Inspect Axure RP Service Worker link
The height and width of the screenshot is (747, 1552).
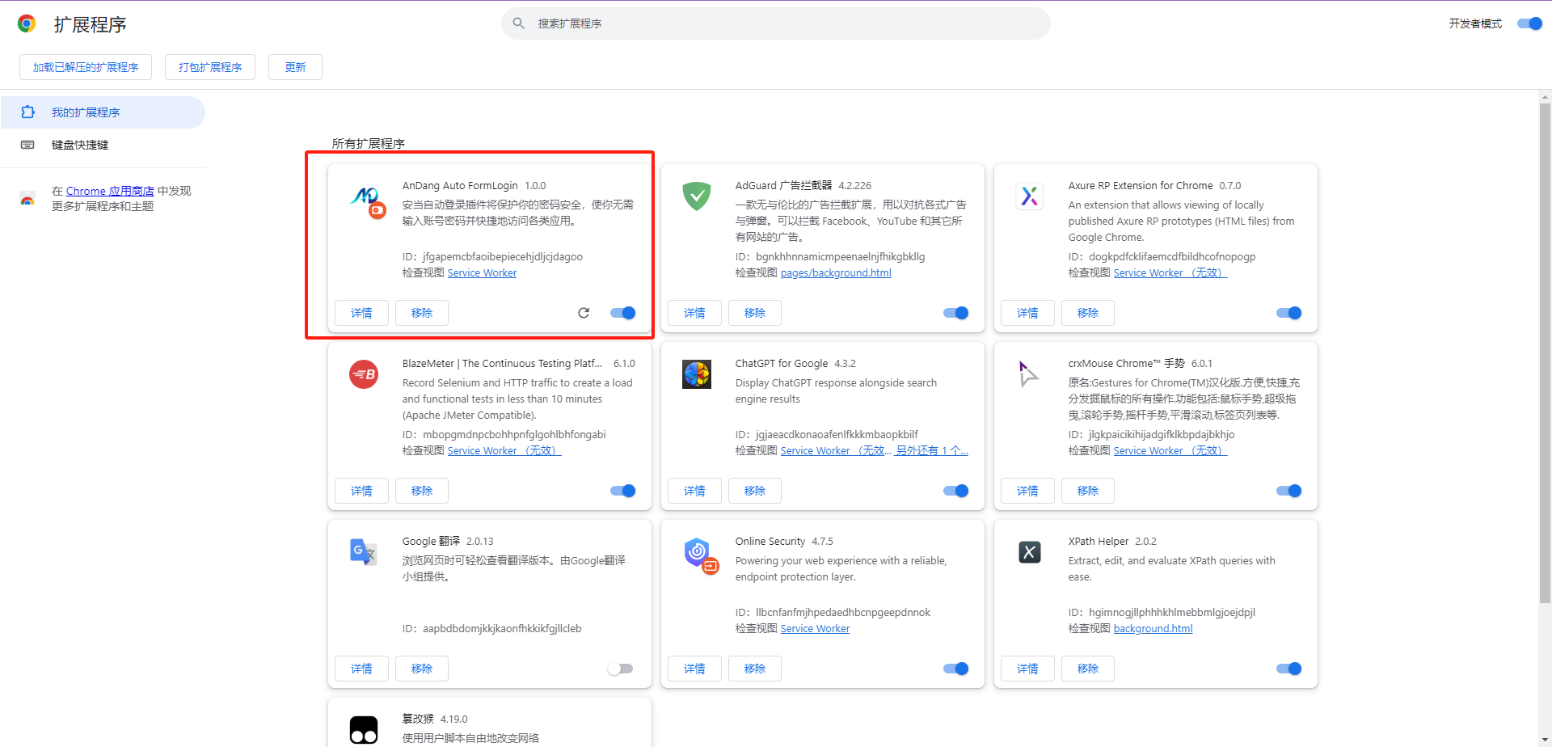(x=1170, y=273)
